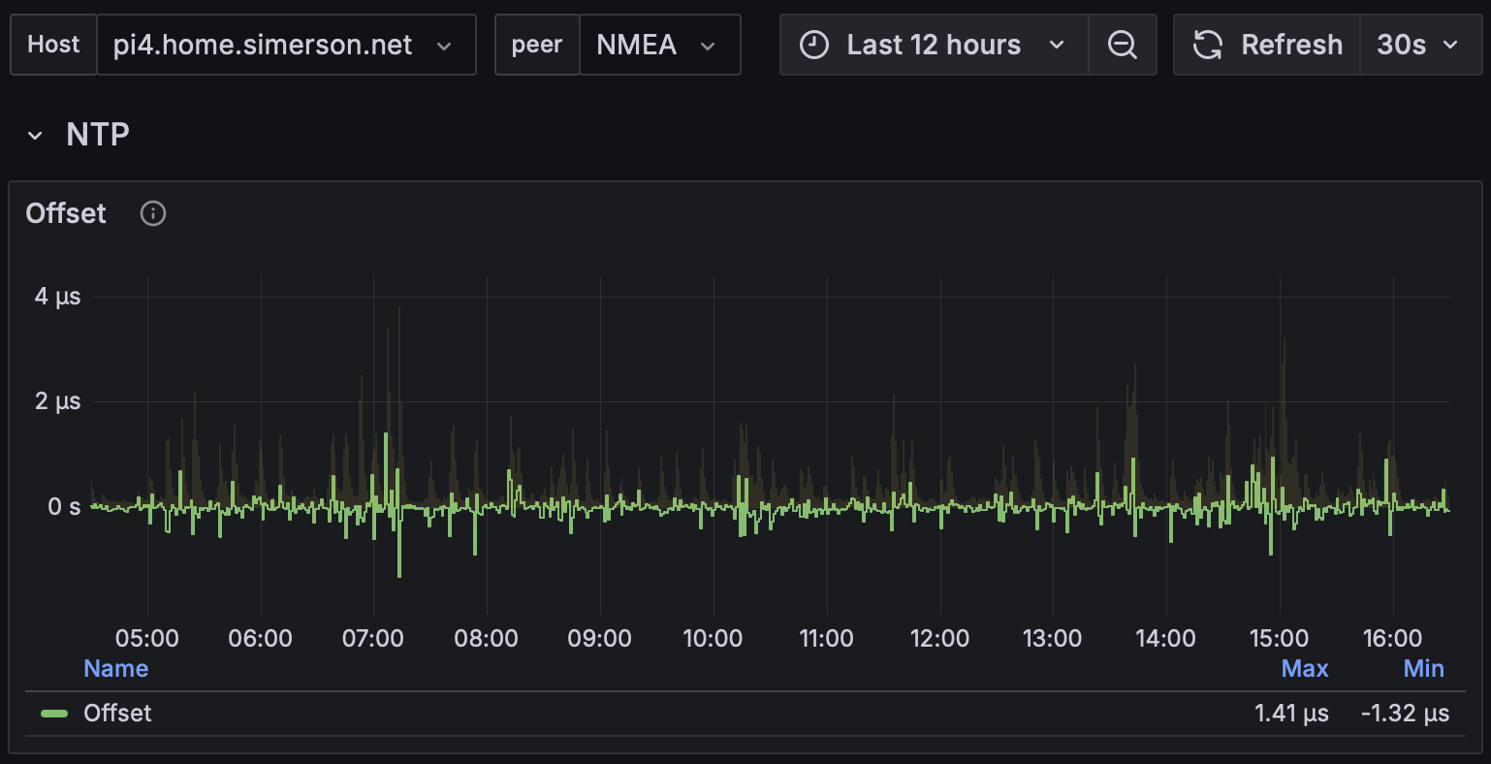Sort legend by Min column
The image size is (1491, 764).
pos(1424,669)
